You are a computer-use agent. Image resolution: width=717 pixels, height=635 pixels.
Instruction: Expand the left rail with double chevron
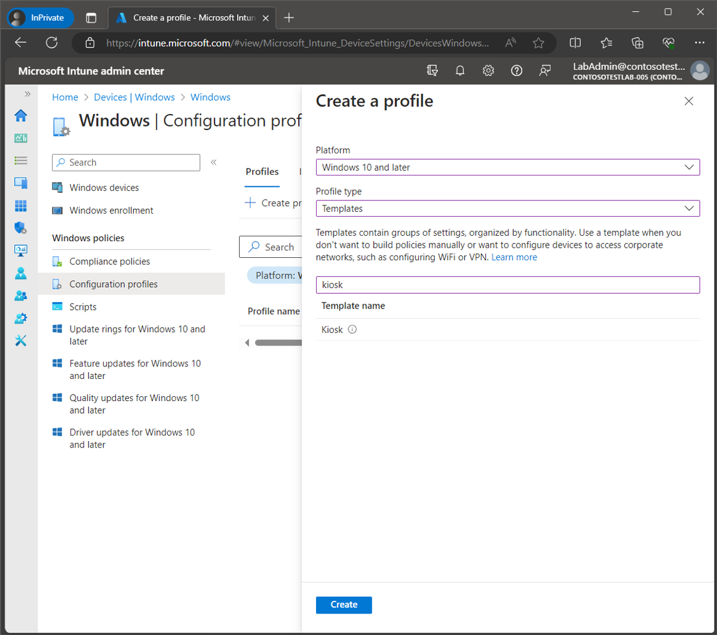[x=27, y=94]
